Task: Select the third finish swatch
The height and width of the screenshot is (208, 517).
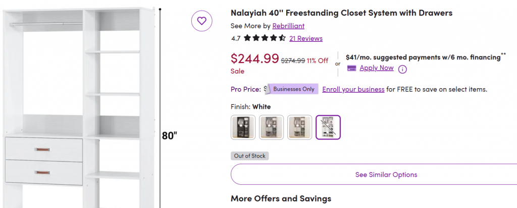Action: [300, 127]
